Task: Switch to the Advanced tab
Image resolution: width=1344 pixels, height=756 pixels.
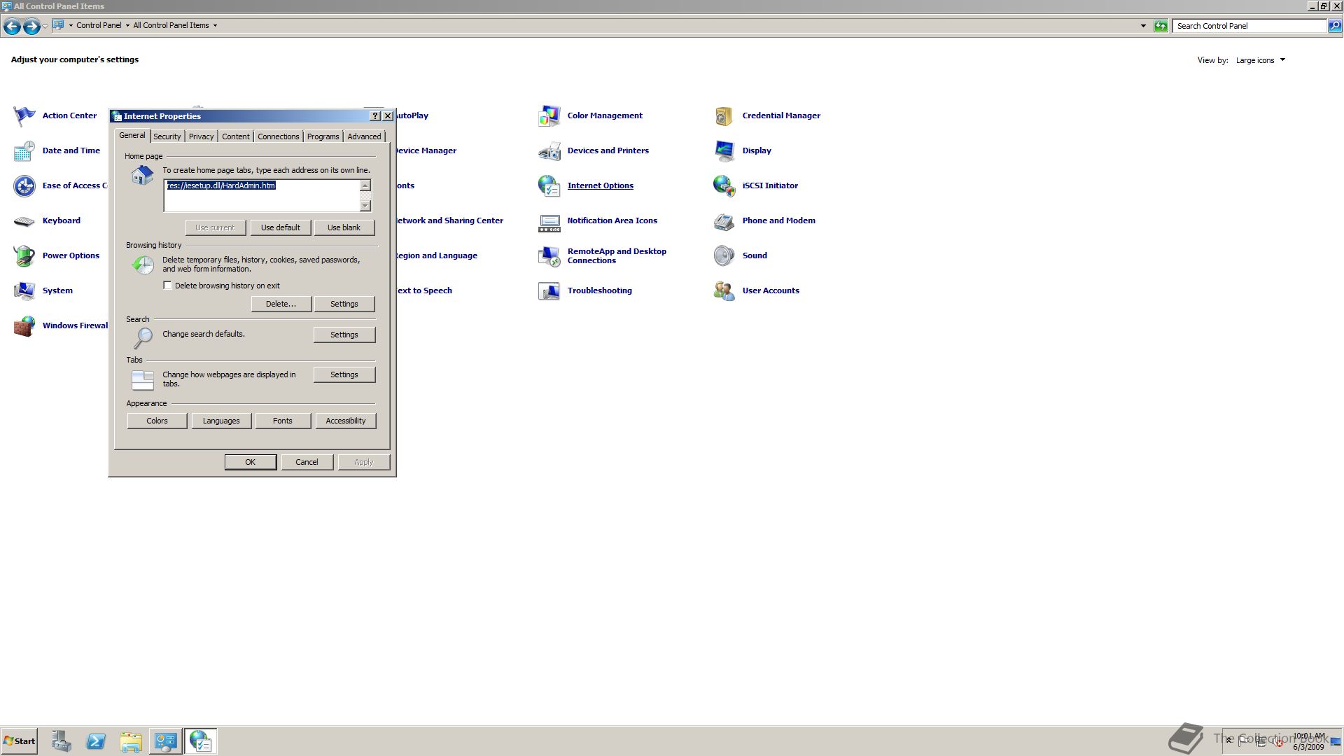Action: pos(364,136)
